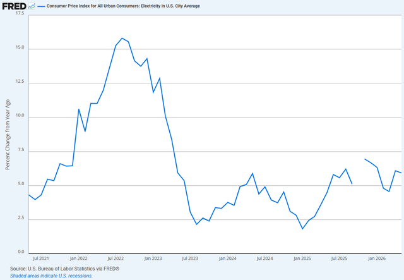Click the 'Jan 2022' x-axis label
Screen dimensions: 404x280
click(78, 259)
